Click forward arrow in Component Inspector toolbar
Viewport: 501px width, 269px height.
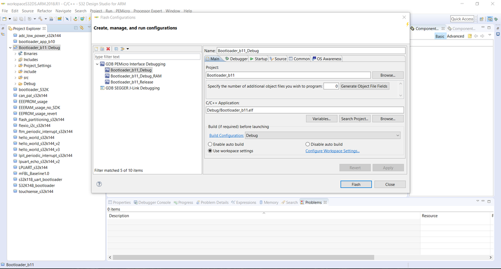point(482,36)
